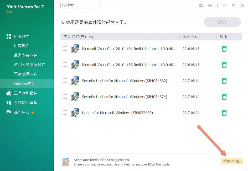The height and width of the screenshot is (171, 248).
Task: Click Share your unique experience text line
Action: [123, 164]
